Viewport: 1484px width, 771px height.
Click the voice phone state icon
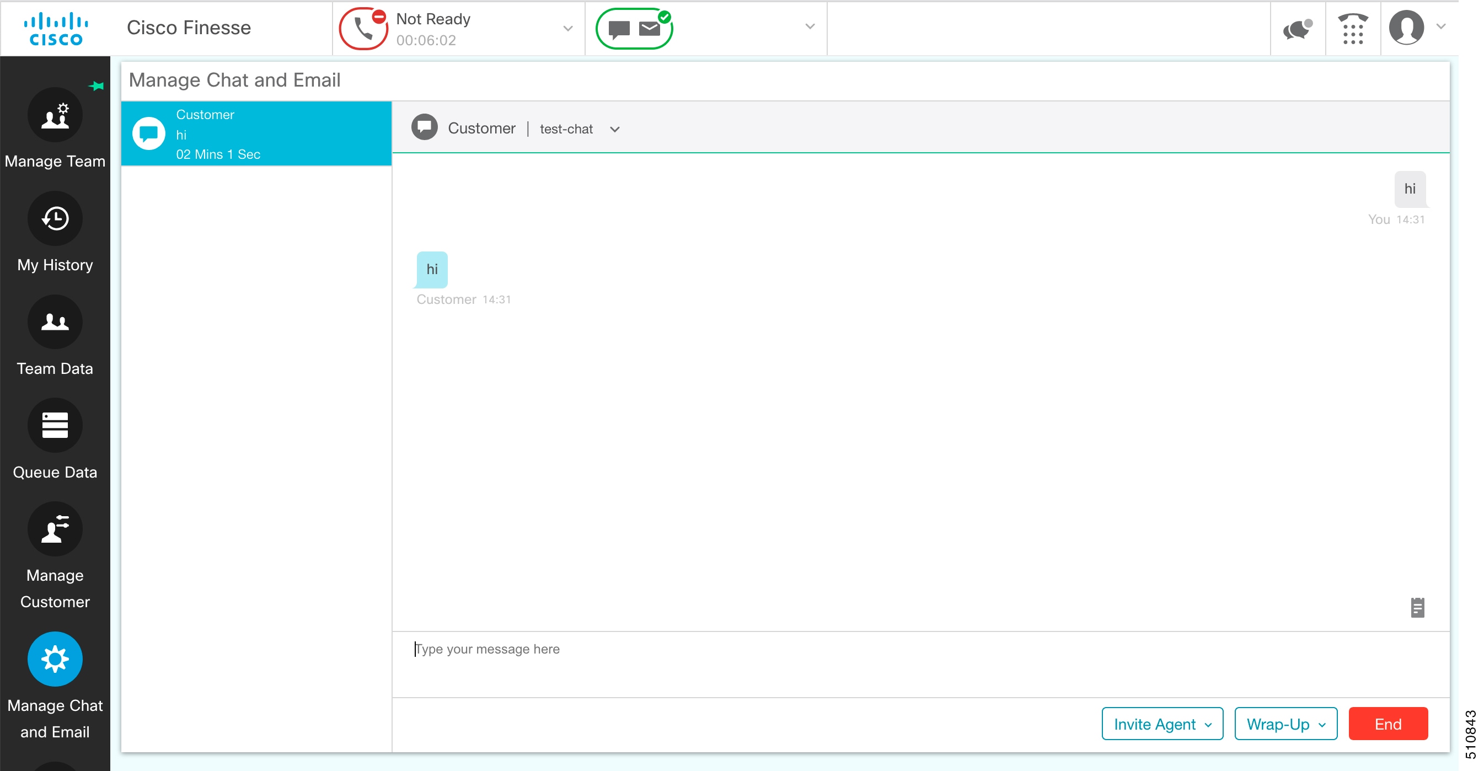[x=363, y=28]
